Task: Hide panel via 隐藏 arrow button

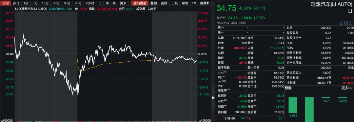Action: click(205, 3)
